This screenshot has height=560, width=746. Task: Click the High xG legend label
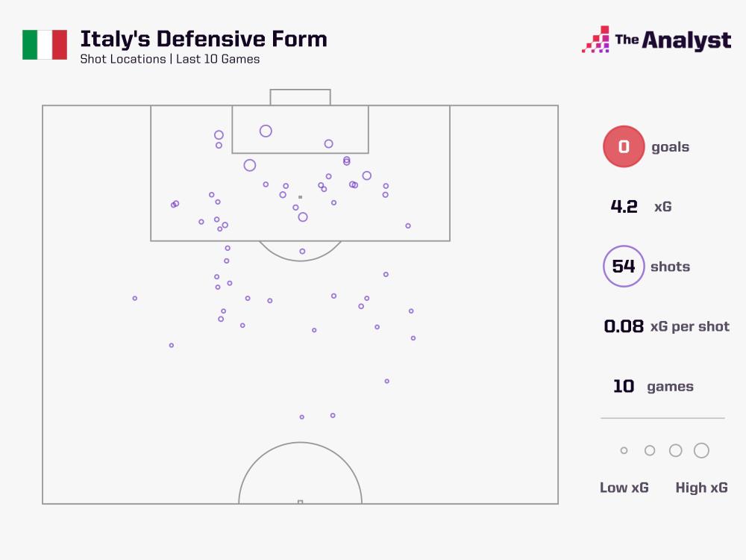701,488
